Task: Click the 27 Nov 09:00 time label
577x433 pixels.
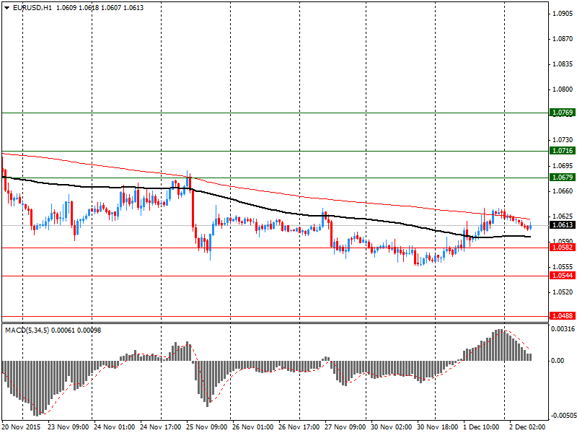Action: 345,427
